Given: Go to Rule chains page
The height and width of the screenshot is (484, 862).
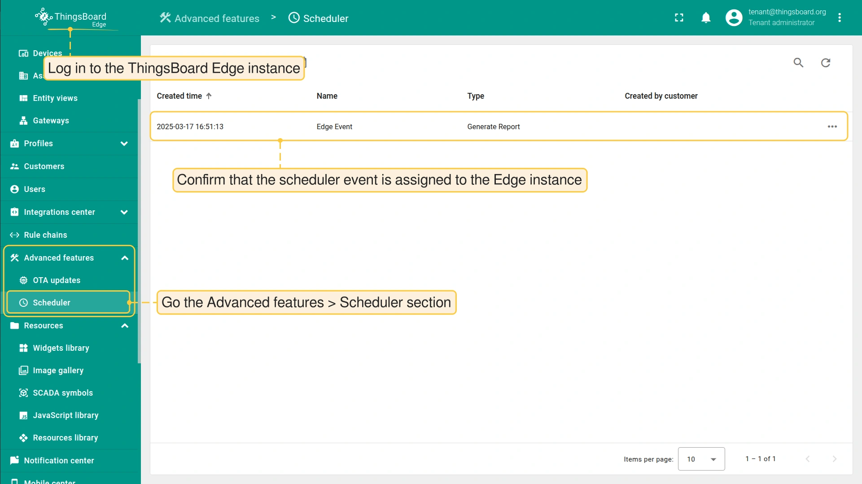Looking at the screenshot, I should (45, 235).
